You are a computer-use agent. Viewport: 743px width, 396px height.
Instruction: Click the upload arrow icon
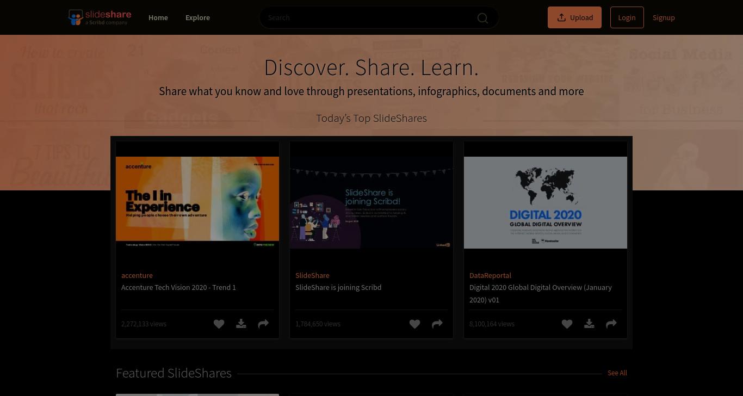(561, 17)
